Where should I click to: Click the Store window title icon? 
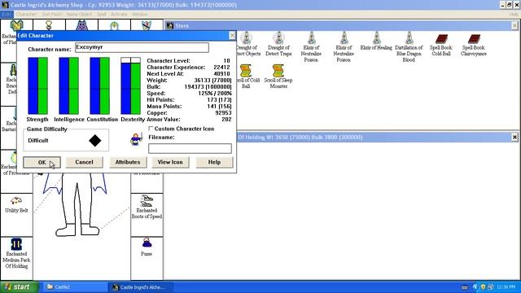point(170,25)
